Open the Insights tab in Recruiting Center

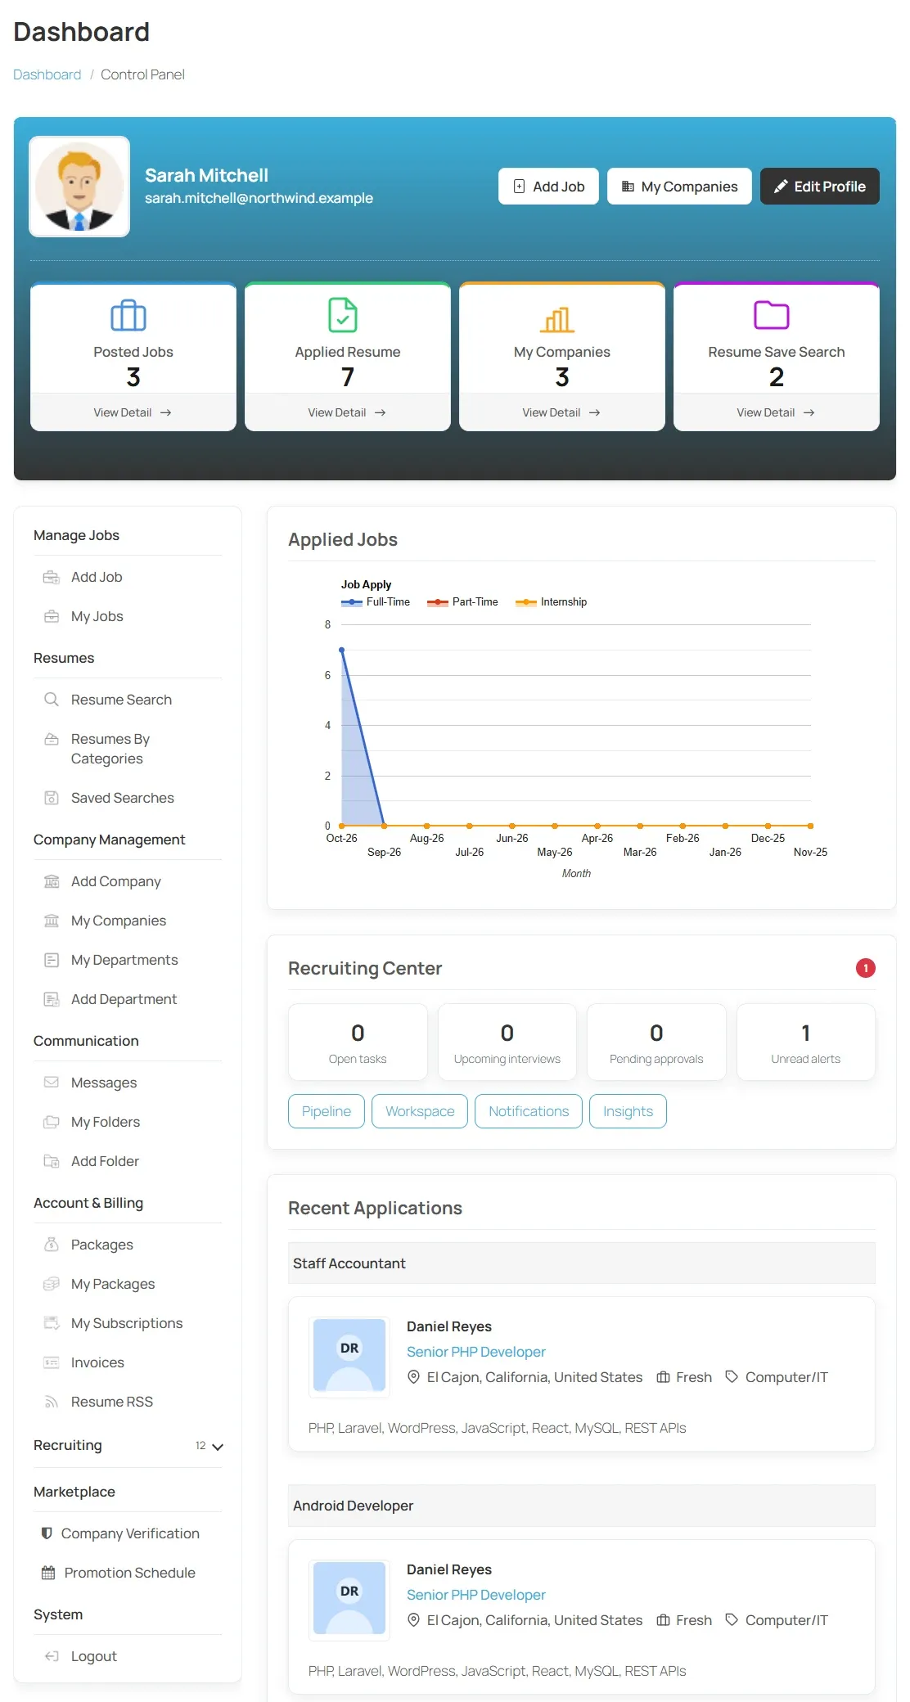point(628,1111)
